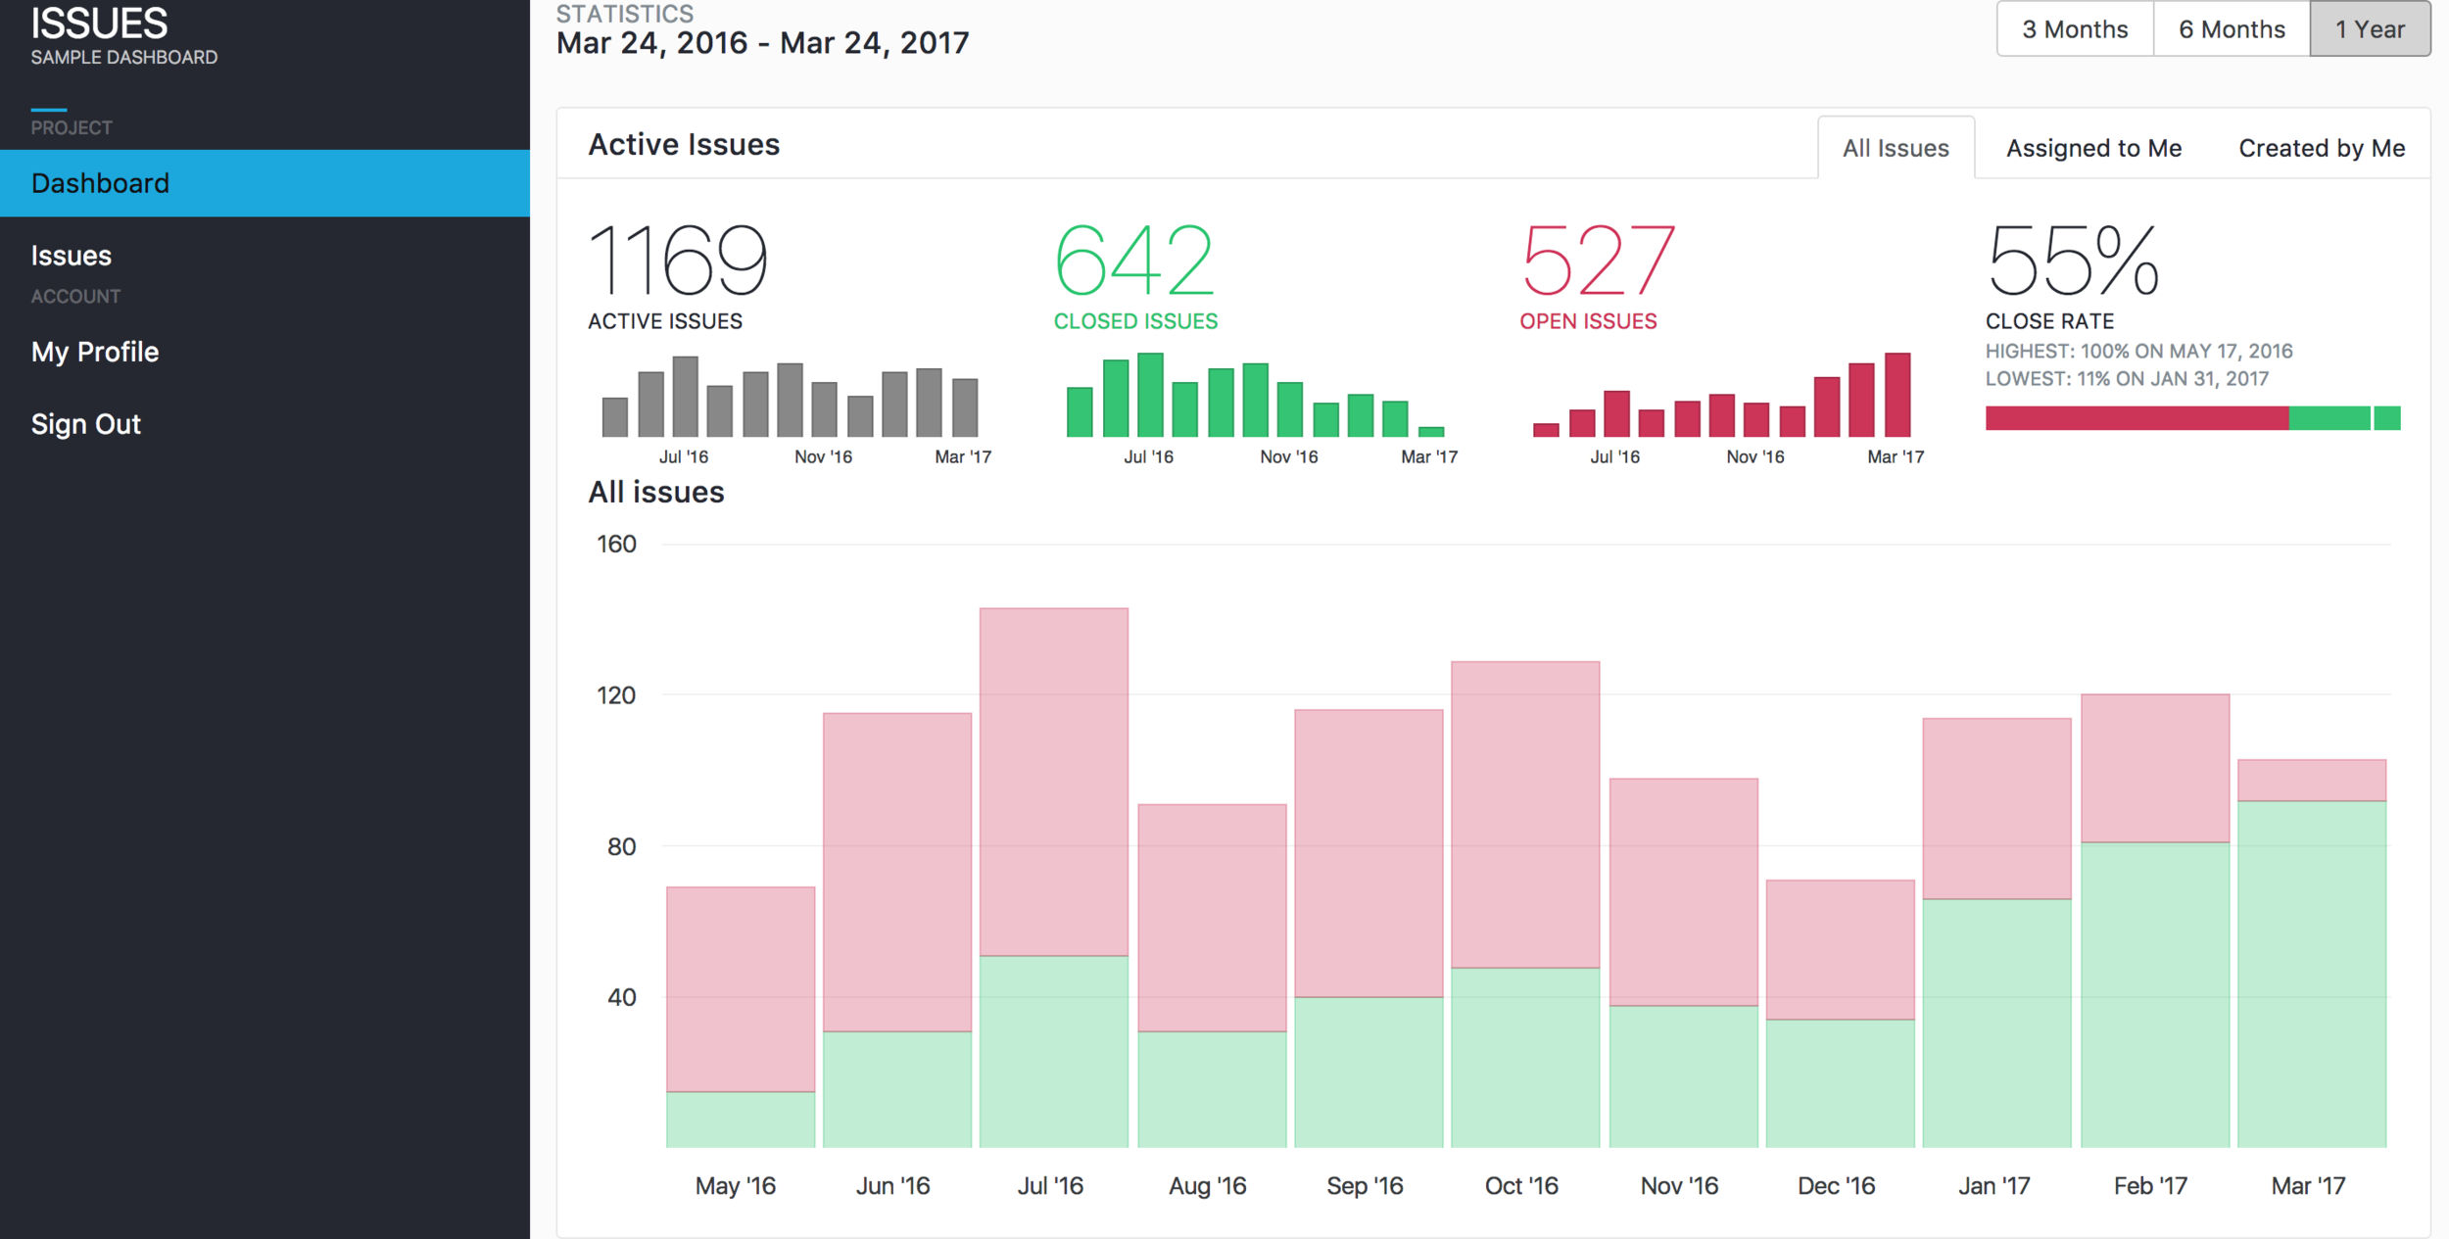Open the Created by Me tab
This screenshot has width=2449, height=1239.
tap(2321, 148)
